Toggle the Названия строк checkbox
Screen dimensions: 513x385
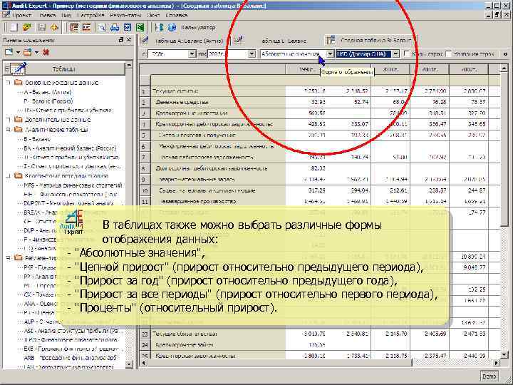coord(449,53)
